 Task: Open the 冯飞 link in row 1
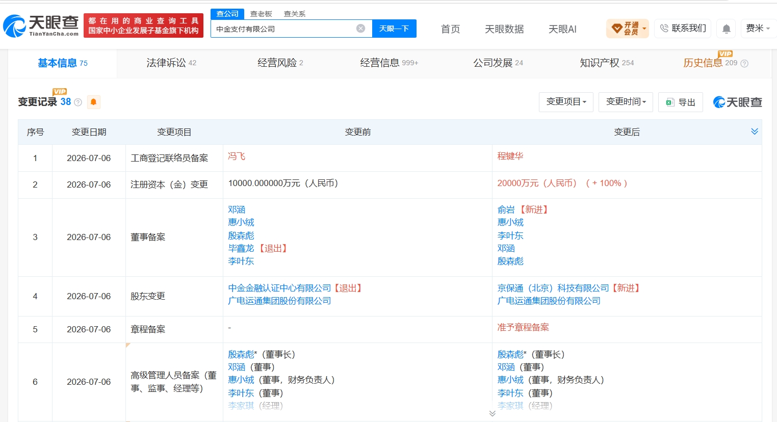(237, 156)
